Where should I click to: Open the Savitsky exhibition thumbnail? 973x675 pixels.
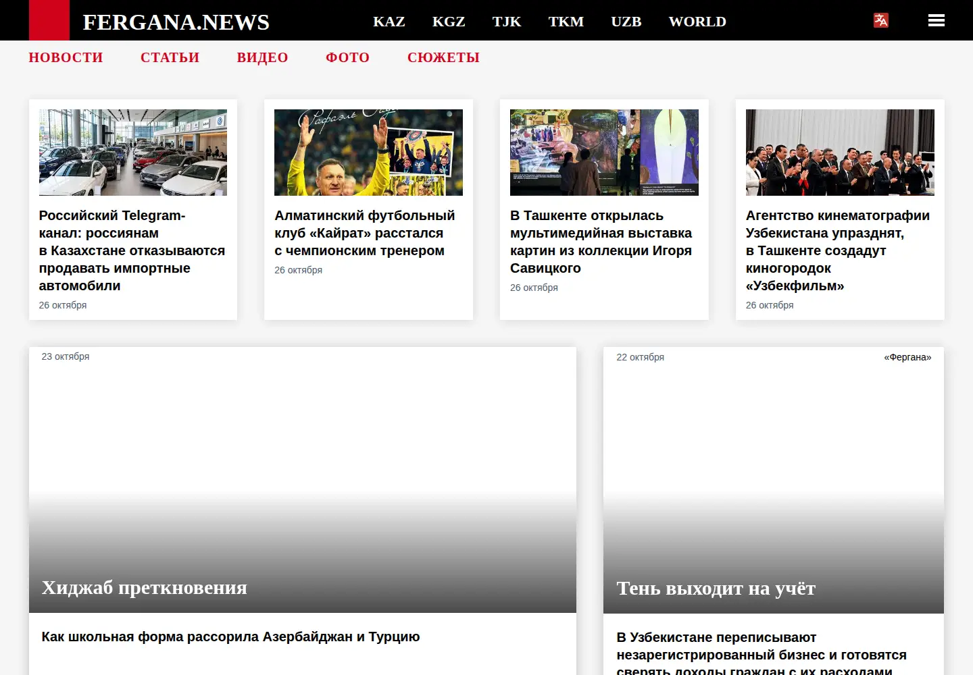tap(604, 153)
